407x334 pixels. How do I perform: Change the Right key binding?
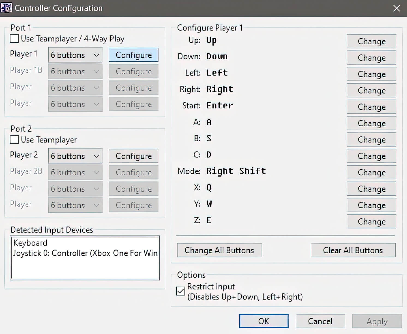pos(372,90)
